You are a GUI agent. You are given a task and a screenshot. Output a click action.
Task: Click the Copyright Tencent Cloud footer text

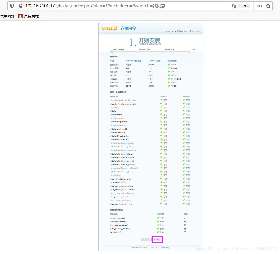(x=151, y=247)
